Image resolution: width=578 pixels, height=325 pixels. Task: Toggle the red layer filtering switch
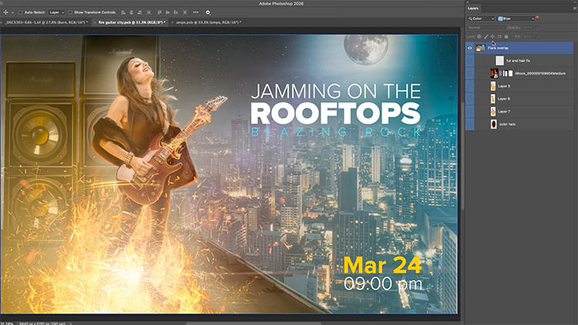(537, 17)
